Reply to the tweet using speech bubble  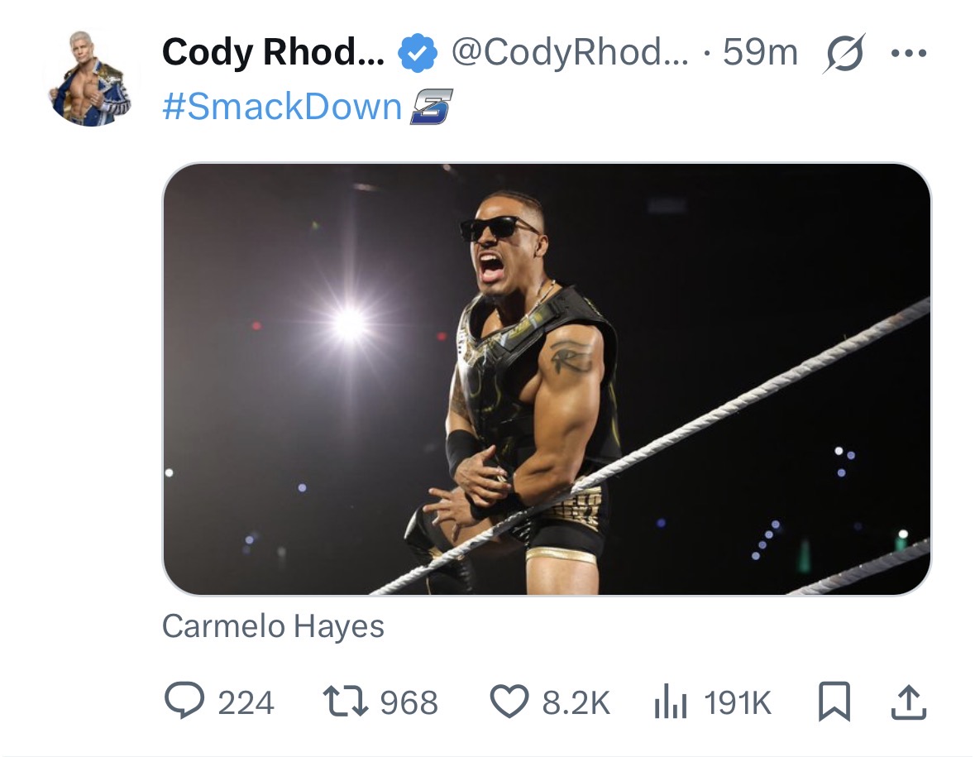point(184,702)
